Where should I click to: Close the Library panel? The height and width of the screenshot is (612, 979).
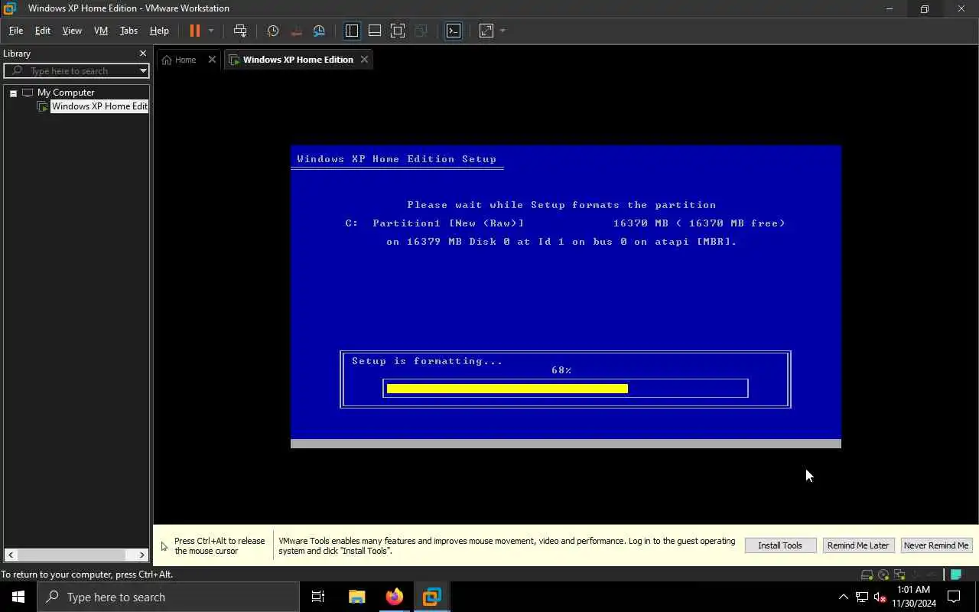(x=142, y=54)
